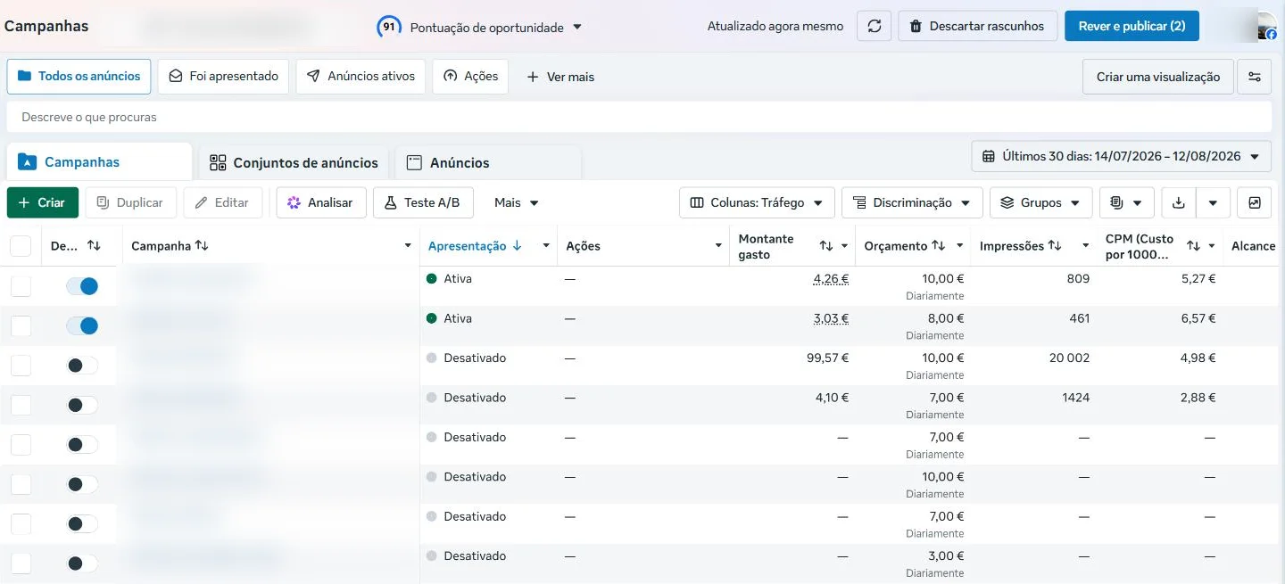Toggle off the 4,26 € active campaign
1285x584 pixels.
[82, 286]
